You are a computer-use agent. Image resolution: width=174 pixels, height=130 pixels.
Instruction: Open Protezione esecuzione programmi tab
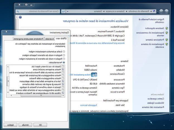pyautogui.click(x=28, y=39)
